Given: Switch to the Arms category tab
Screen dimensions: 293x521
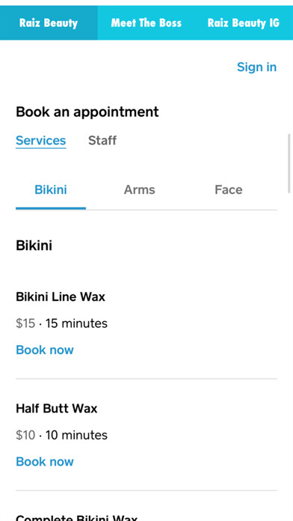Looking at the screenshot, I should pos(139,189).
